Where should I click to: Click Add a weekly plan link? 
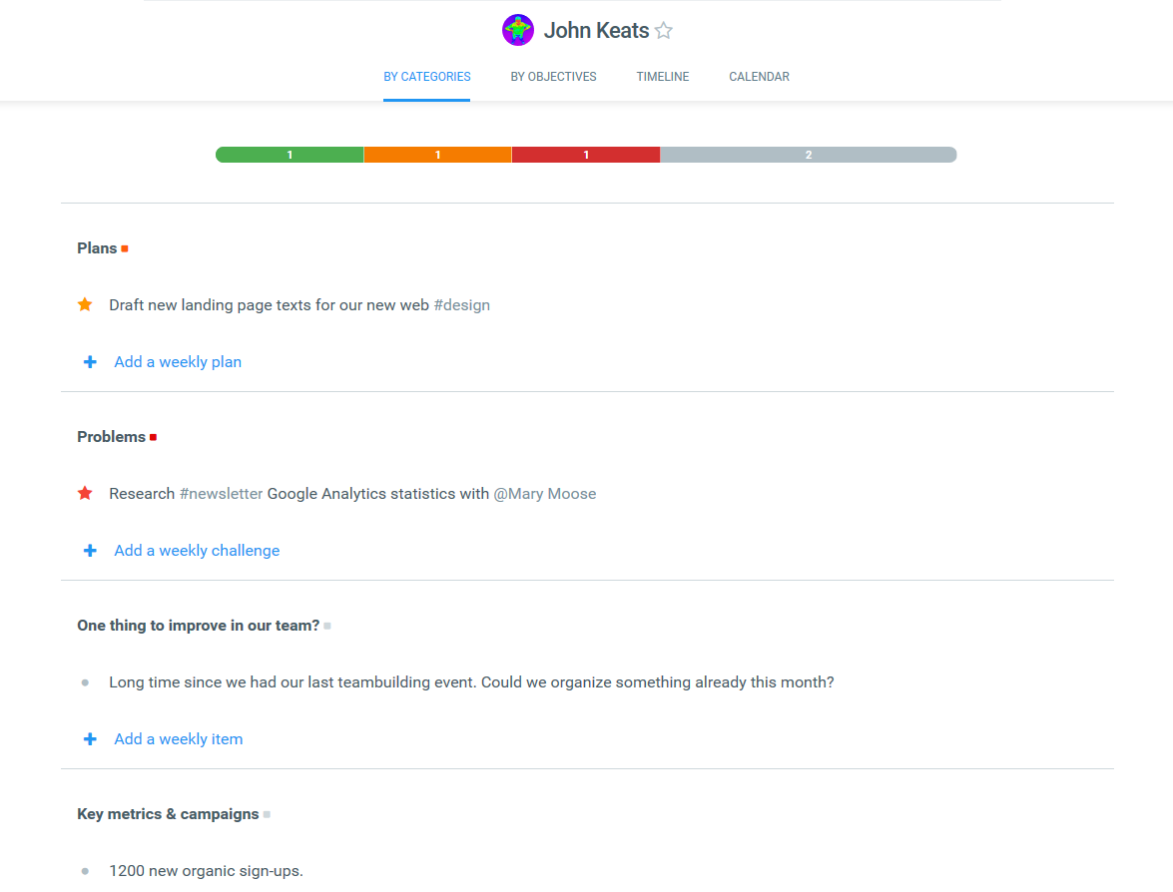178,362
